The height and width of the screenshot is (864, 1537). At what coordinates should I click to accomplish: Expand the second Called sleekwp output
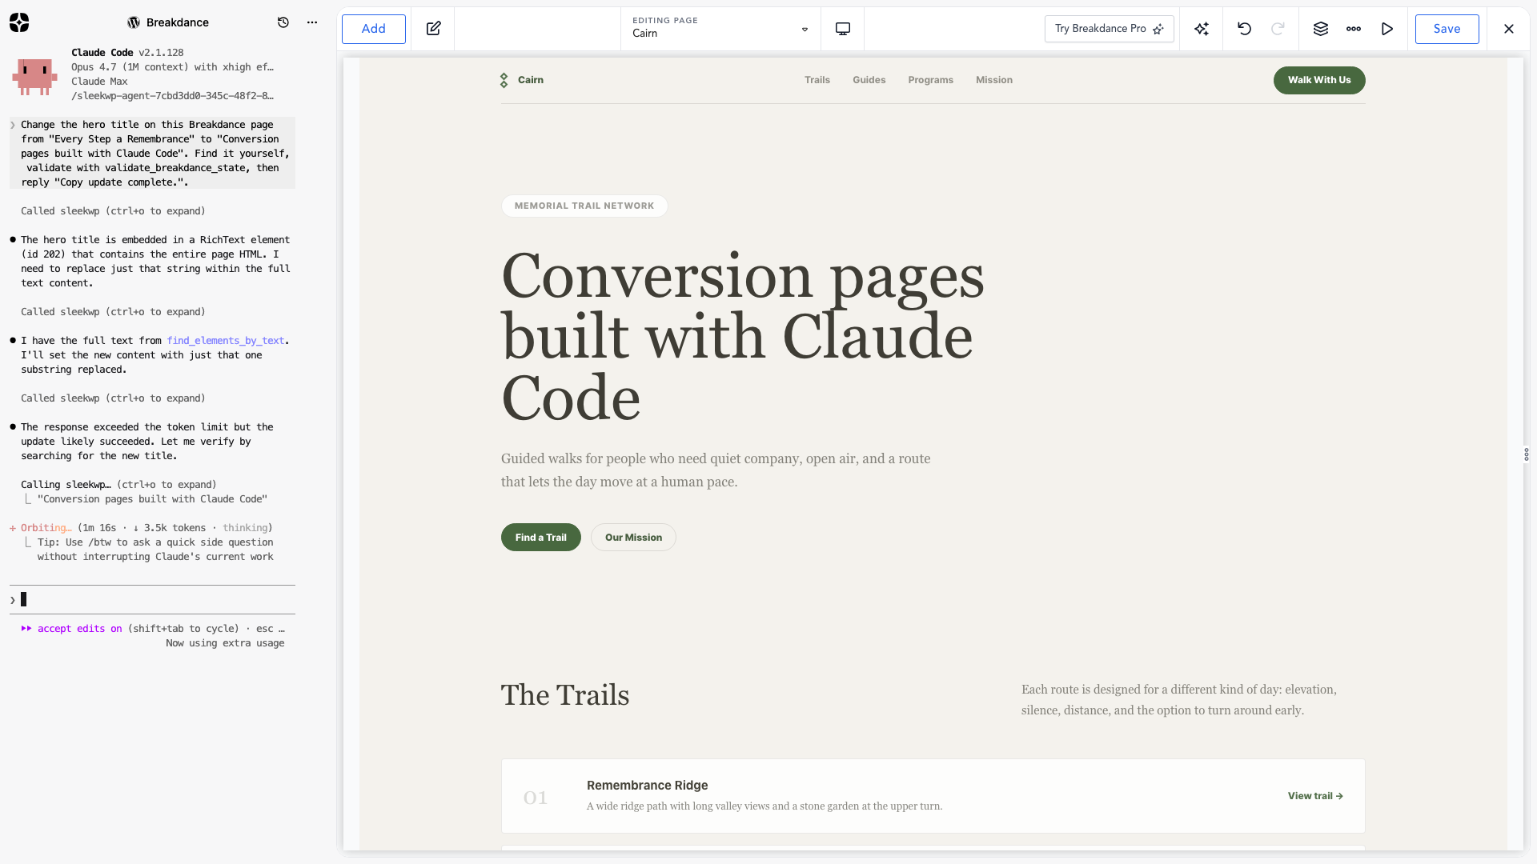click(113, 312)
